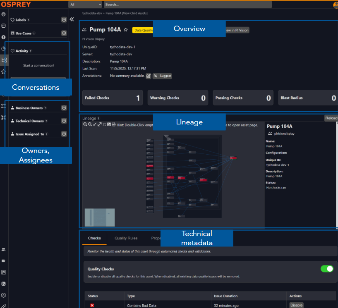Select the zoom-out magnifier in the Lineage toolbar

90,124
